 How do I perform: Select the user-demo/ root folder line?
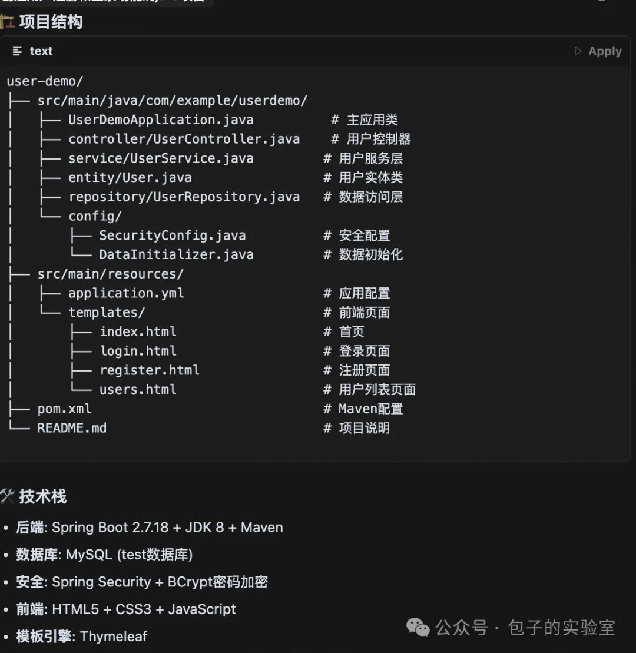pos(45,81)
